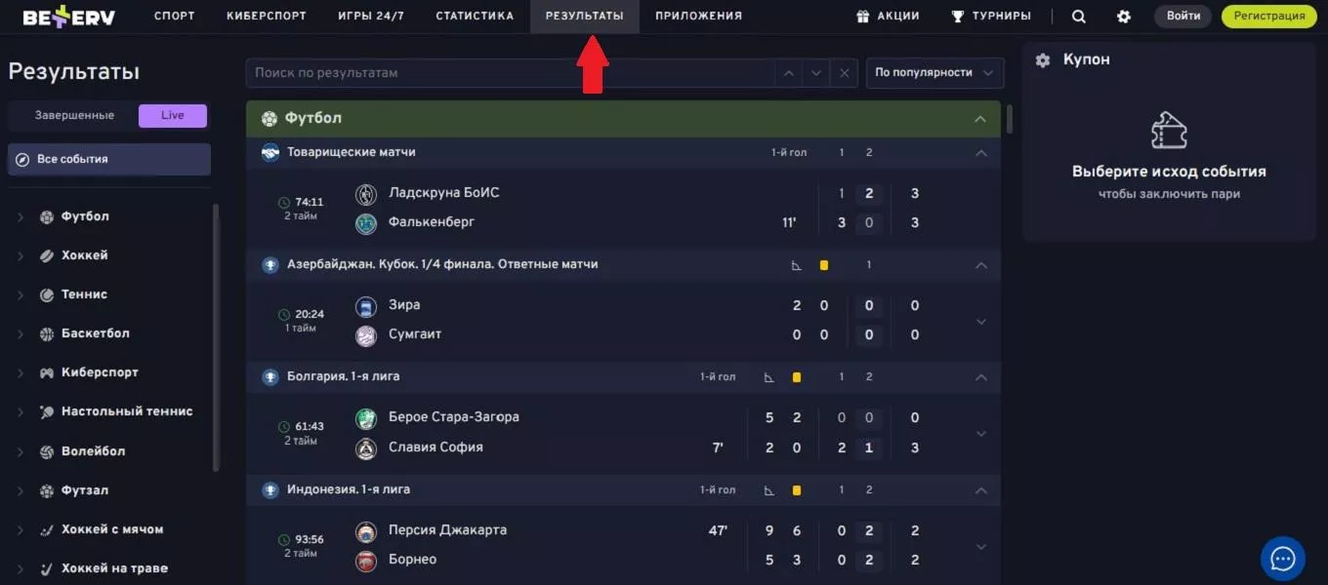
Task: Click the sports sidebar scrollbar
Action: coord(216,322)
